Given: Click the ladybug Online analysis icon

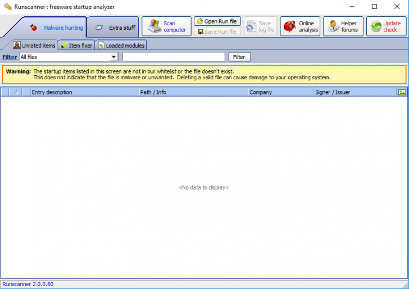Looking at the screenshot, I should tap(289, 26).
